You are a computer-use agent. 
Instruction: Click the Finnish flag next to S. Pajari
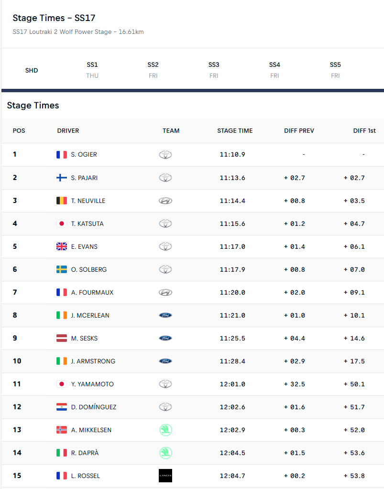tap(62, 178)
